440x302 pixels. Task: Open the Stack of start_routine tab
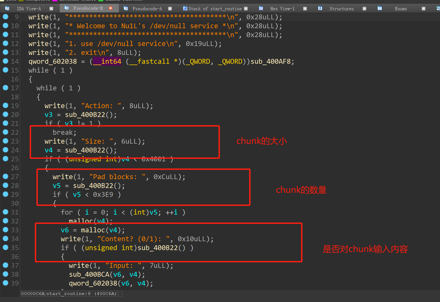coord(215,9)
